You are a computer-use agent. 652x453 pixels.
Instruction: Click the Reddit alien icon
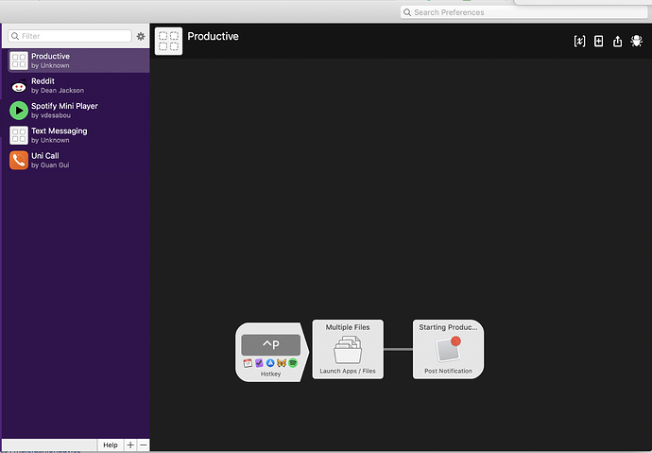coord(19,86)
